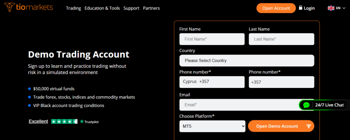Click the Demo Trading Account heading
Viewport: 350px width, 140px height.
79,55
